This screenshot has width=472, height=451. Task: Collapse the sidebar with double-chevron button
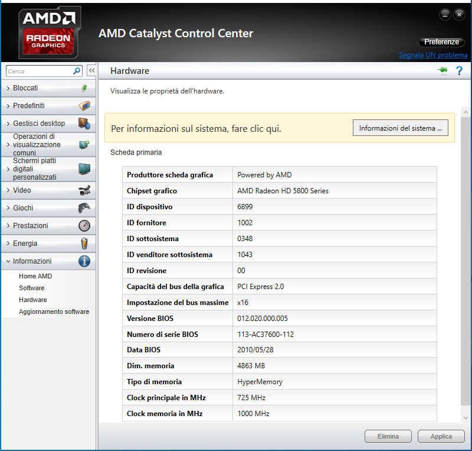91,70
